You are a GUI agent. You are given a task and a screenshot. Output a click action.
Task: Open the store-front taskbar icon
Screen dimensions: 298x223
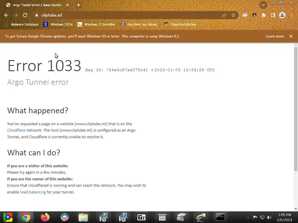(x=162, y=217)
